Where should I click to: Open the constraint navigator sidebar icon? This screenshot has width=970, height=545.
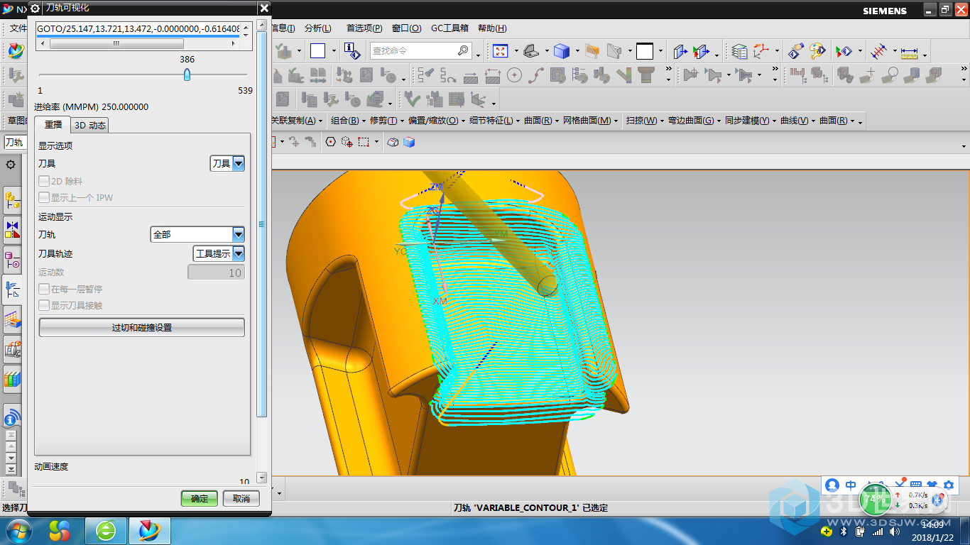[x=12, y=230]
